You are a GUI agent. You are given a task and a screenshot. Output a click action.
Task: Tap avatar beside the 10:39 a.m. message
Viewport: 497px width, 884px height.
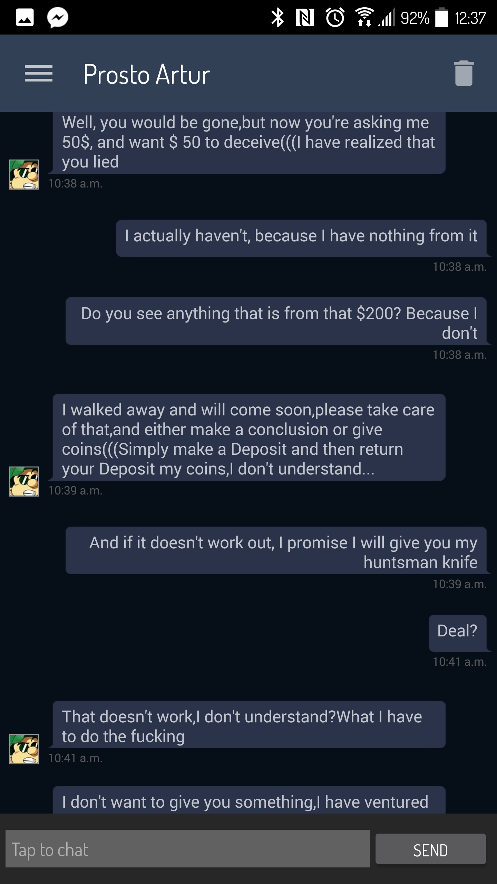pyautogui.click(x=24, y=481)
